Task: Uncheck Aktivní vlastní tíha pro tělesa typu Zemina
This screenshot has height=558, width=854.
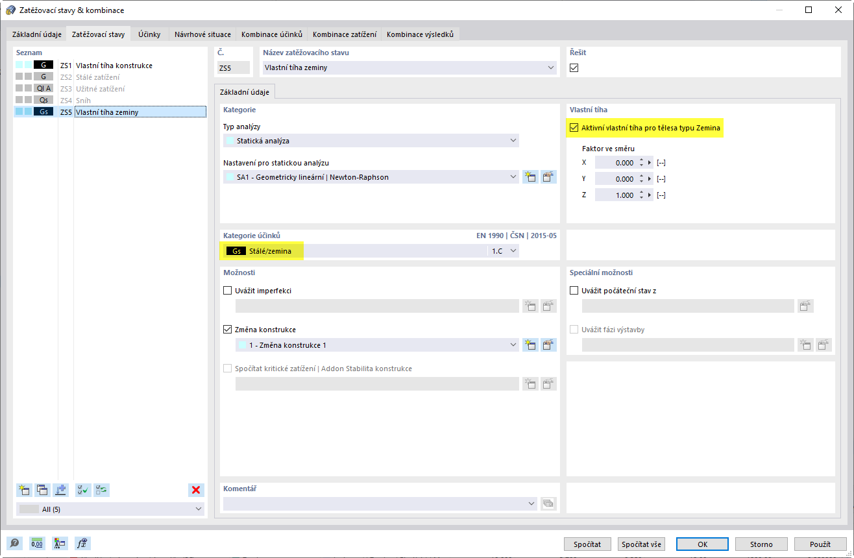Action: (574, 128)
